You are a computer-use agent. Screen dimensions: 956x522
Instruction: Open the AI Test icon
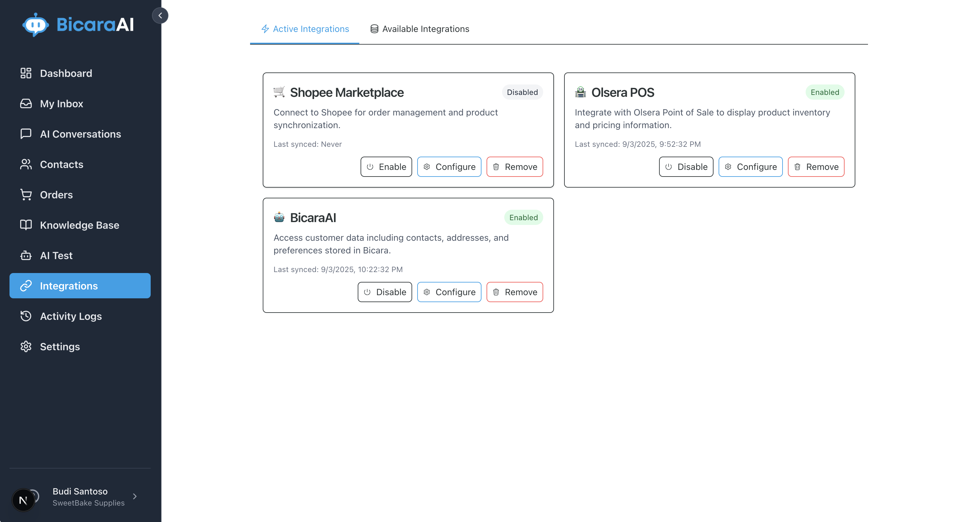coord(25,255)
